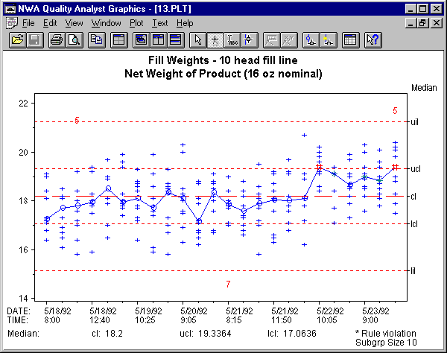
Task: Open the File menu
Action: [x=28, y=23]
